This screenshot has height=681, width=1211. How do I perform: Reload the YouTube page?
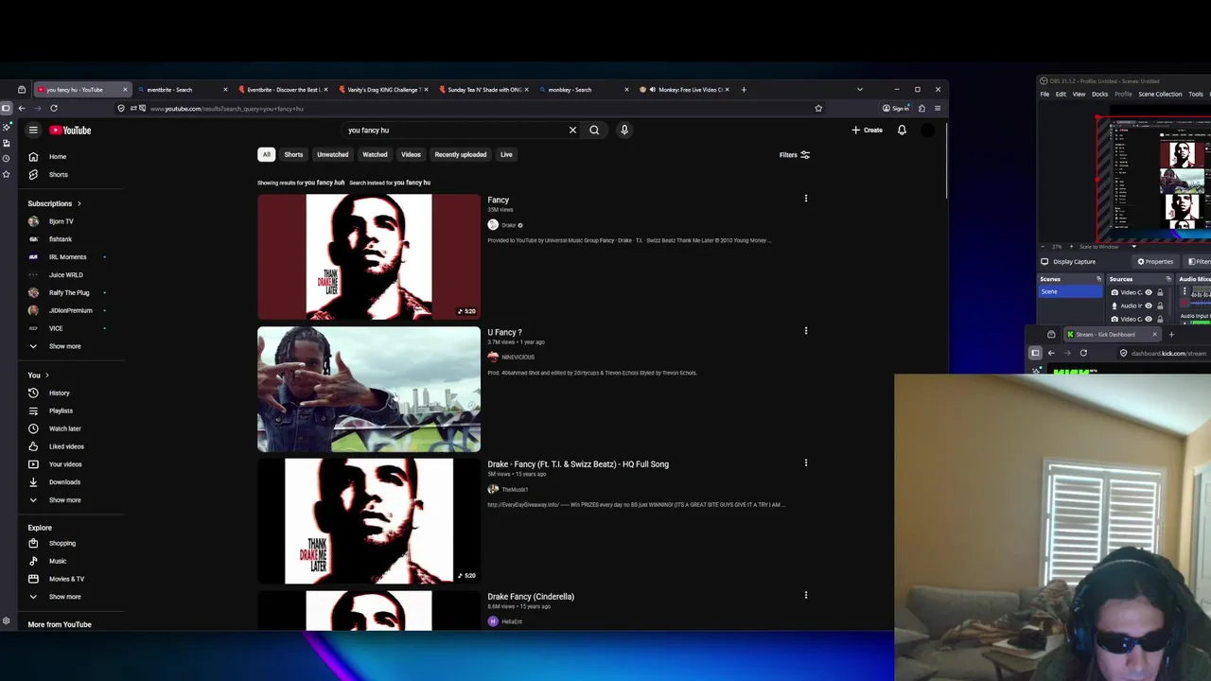tap(53, 109)
